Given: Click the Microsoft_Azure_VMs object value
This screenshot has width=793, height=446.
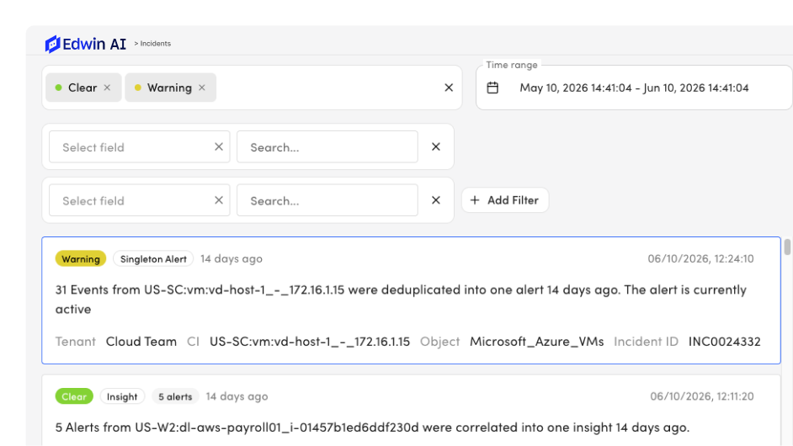Looking at the screenshot, I should (x=536, y=342).
